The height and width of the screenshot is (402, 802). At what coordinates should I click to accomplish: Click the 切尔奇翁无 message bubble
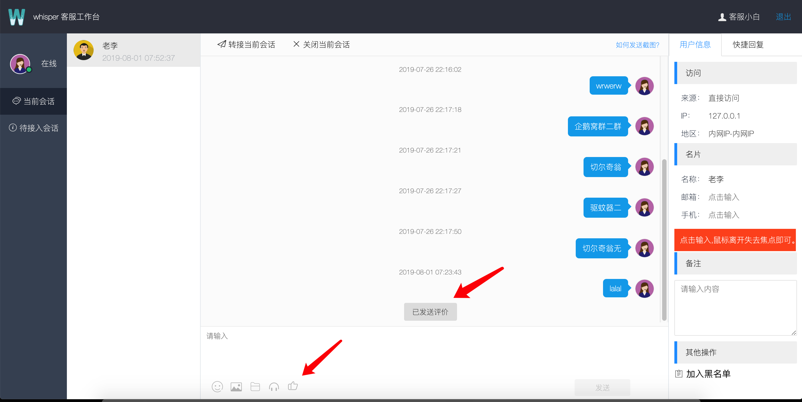coord(601,248)
